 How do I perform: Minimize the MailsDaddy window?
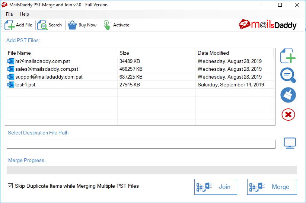[x=263, y=5]
